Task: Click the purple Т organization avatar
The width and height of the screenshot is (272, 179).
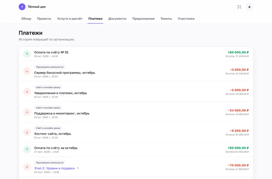Action: tap(22, 7)
